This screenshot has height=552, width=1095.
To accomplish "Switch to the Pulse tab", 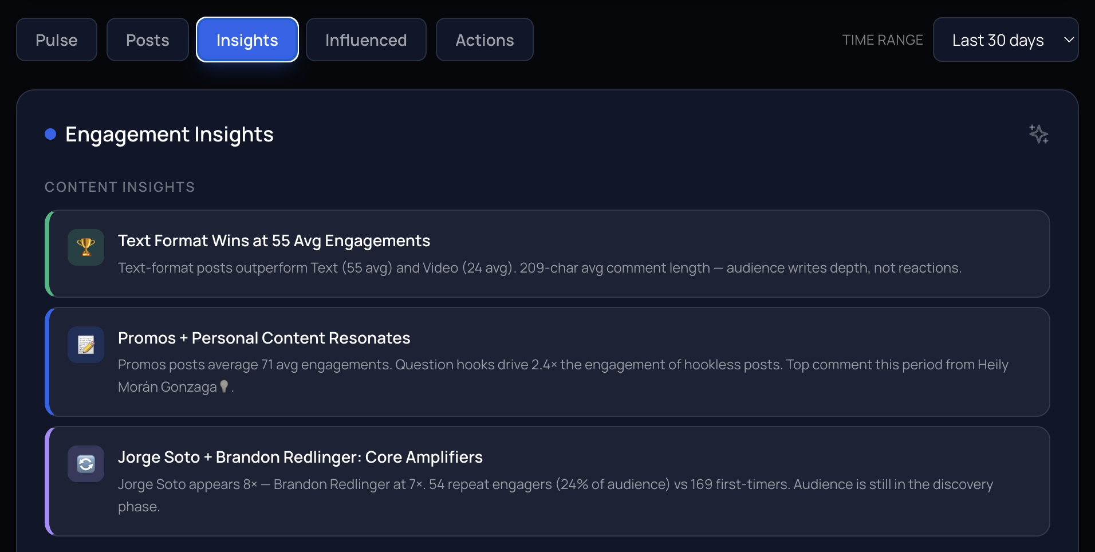I will tap(56, 40).
